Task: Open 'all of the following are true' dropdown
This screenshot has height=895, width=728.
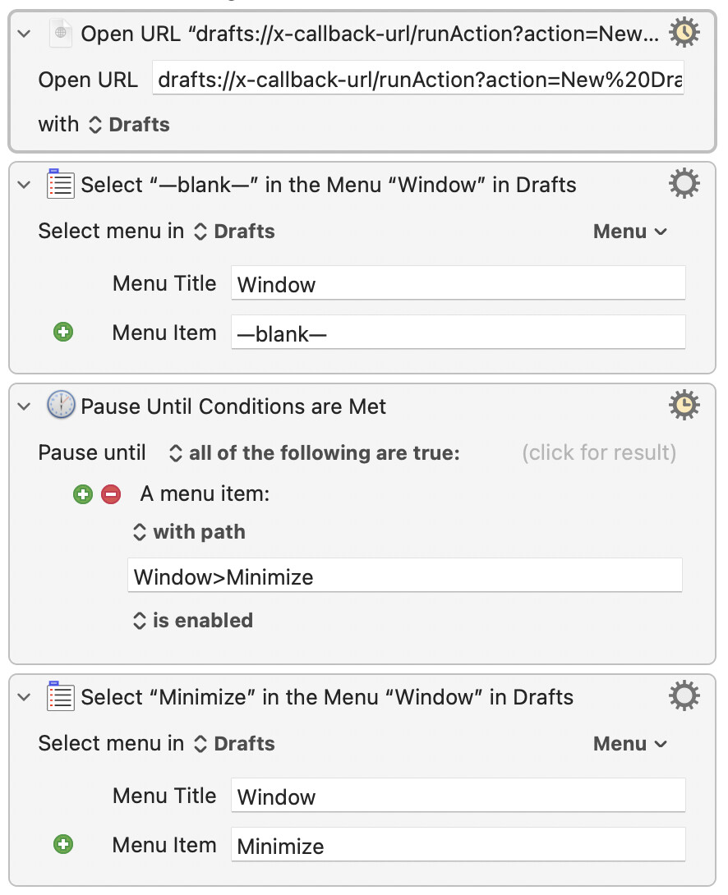Action: 314,453
